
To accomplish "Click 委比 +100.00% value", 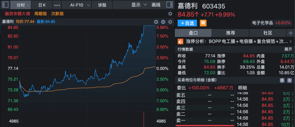I will click(x=199, y=88).
